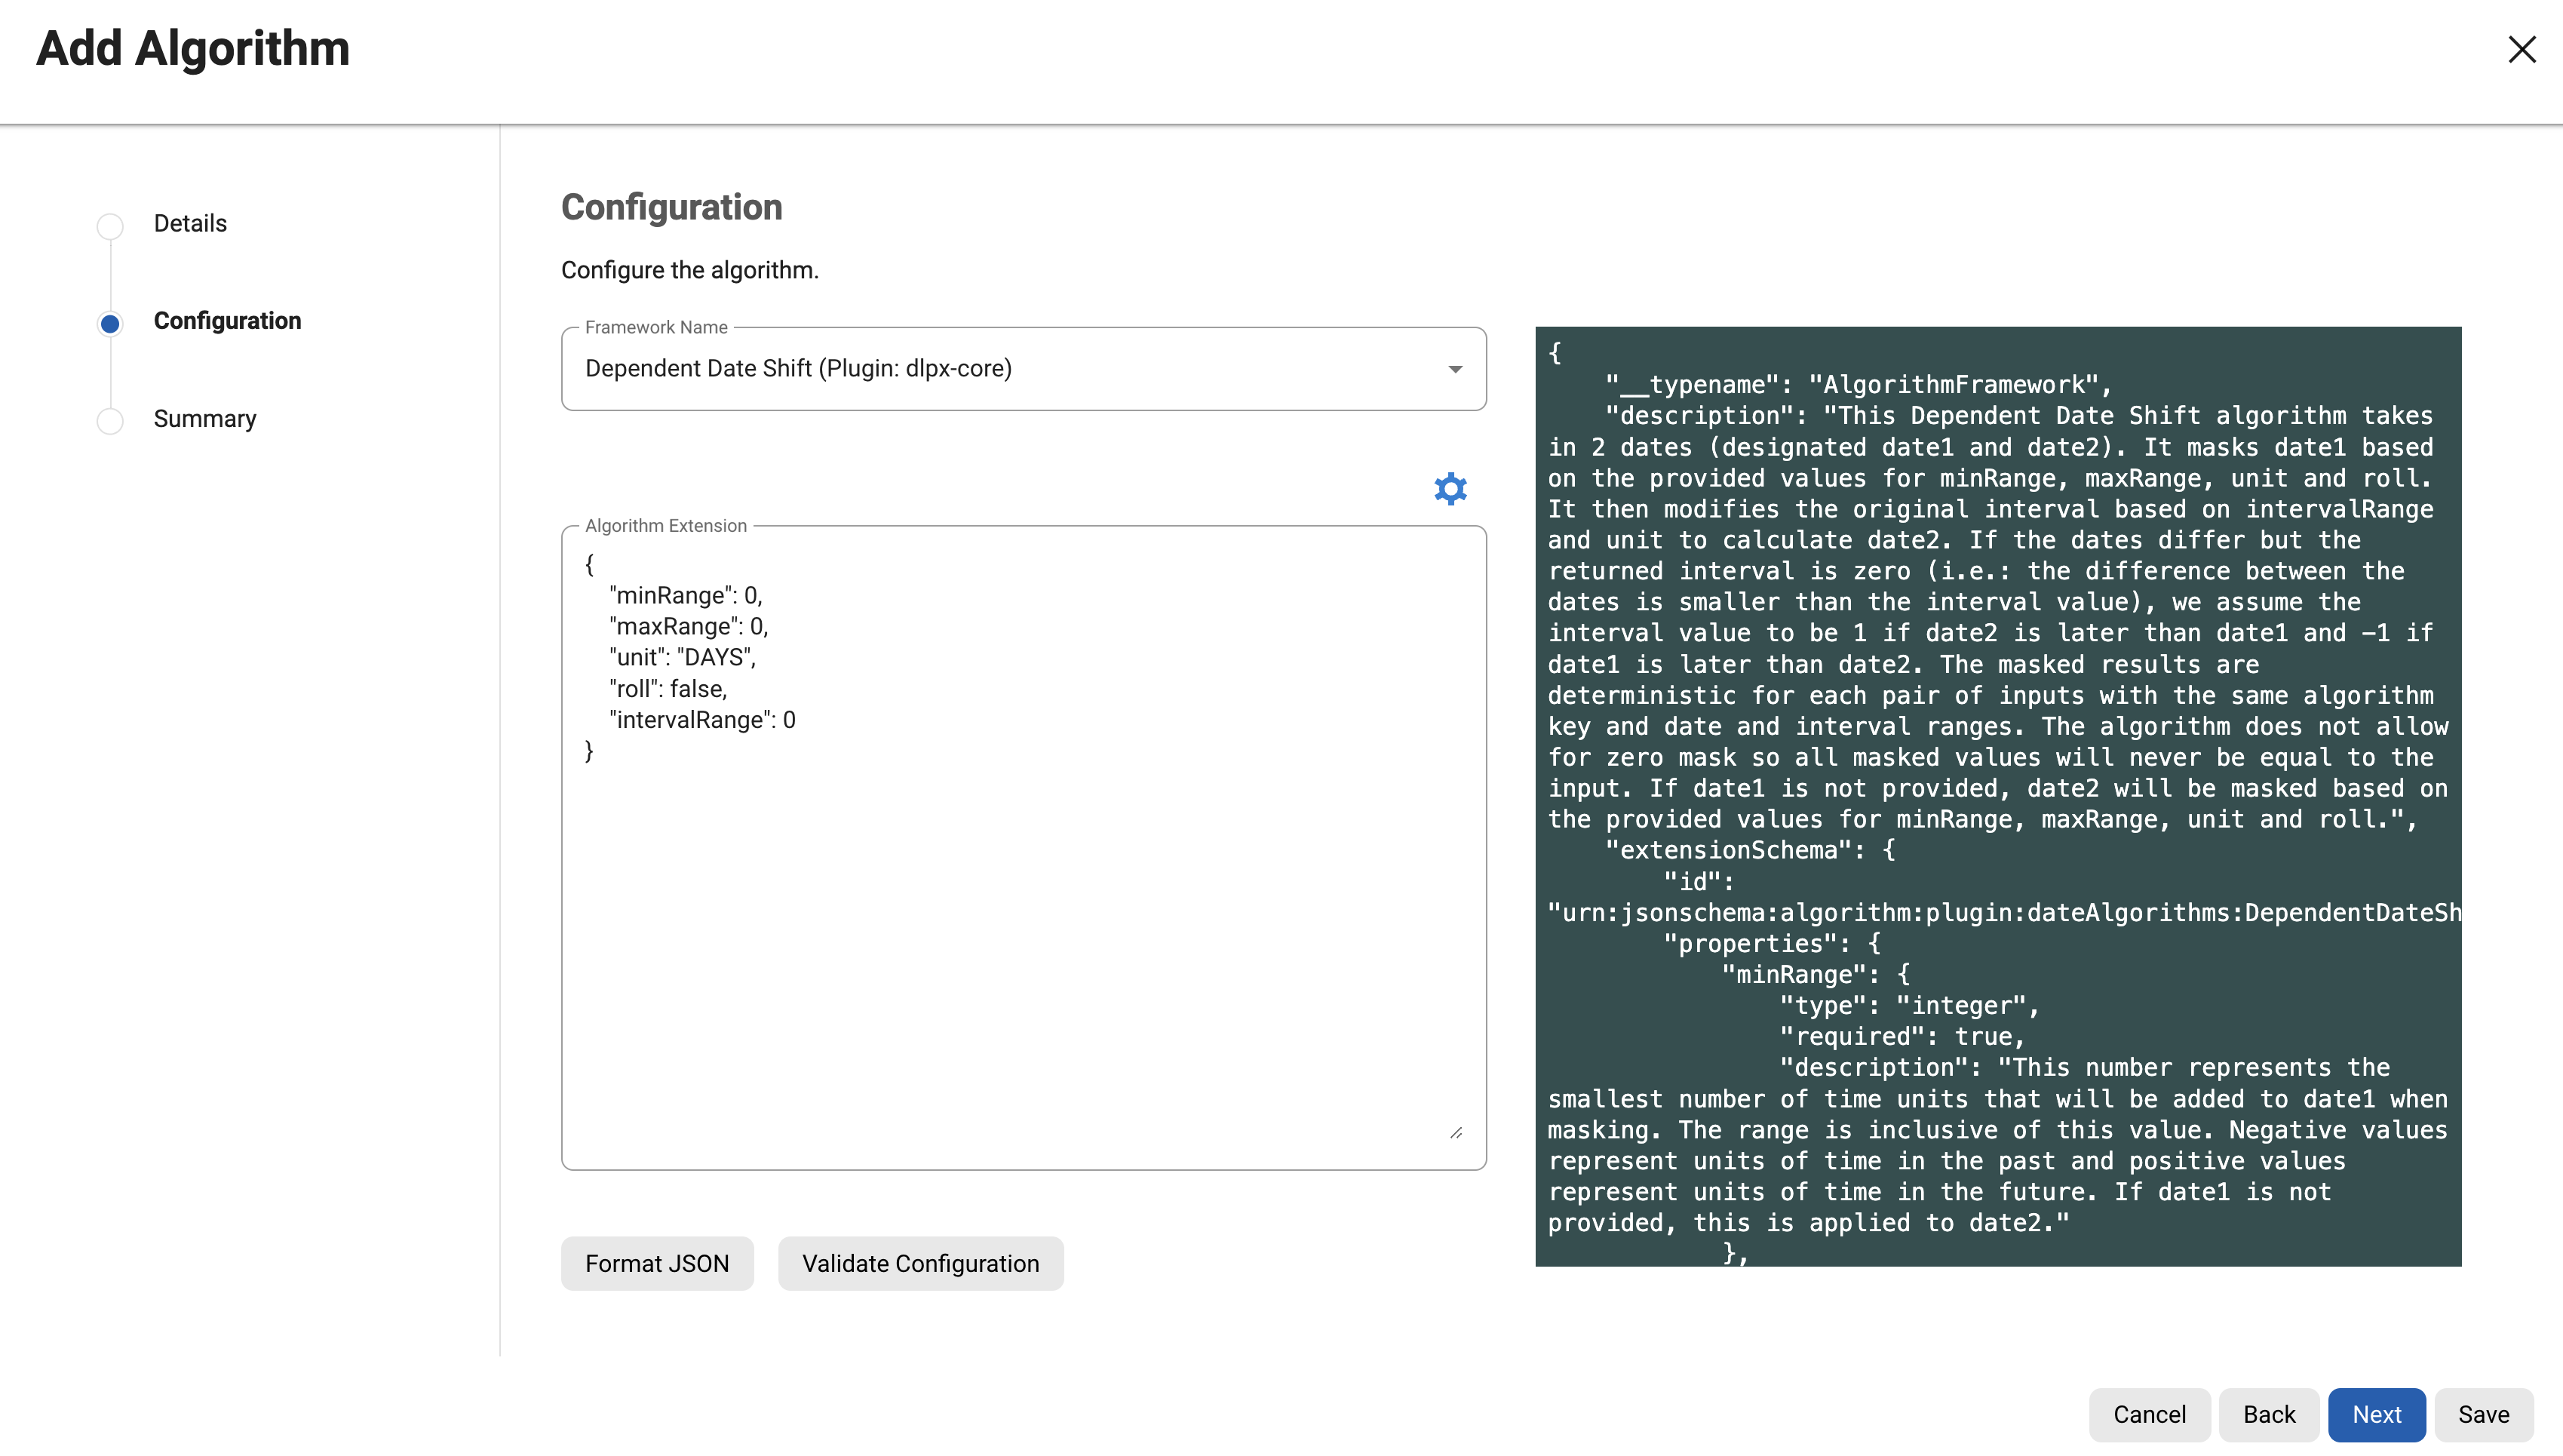
Task: Select the Summary step circle
Action: click(x=110, y=421)
